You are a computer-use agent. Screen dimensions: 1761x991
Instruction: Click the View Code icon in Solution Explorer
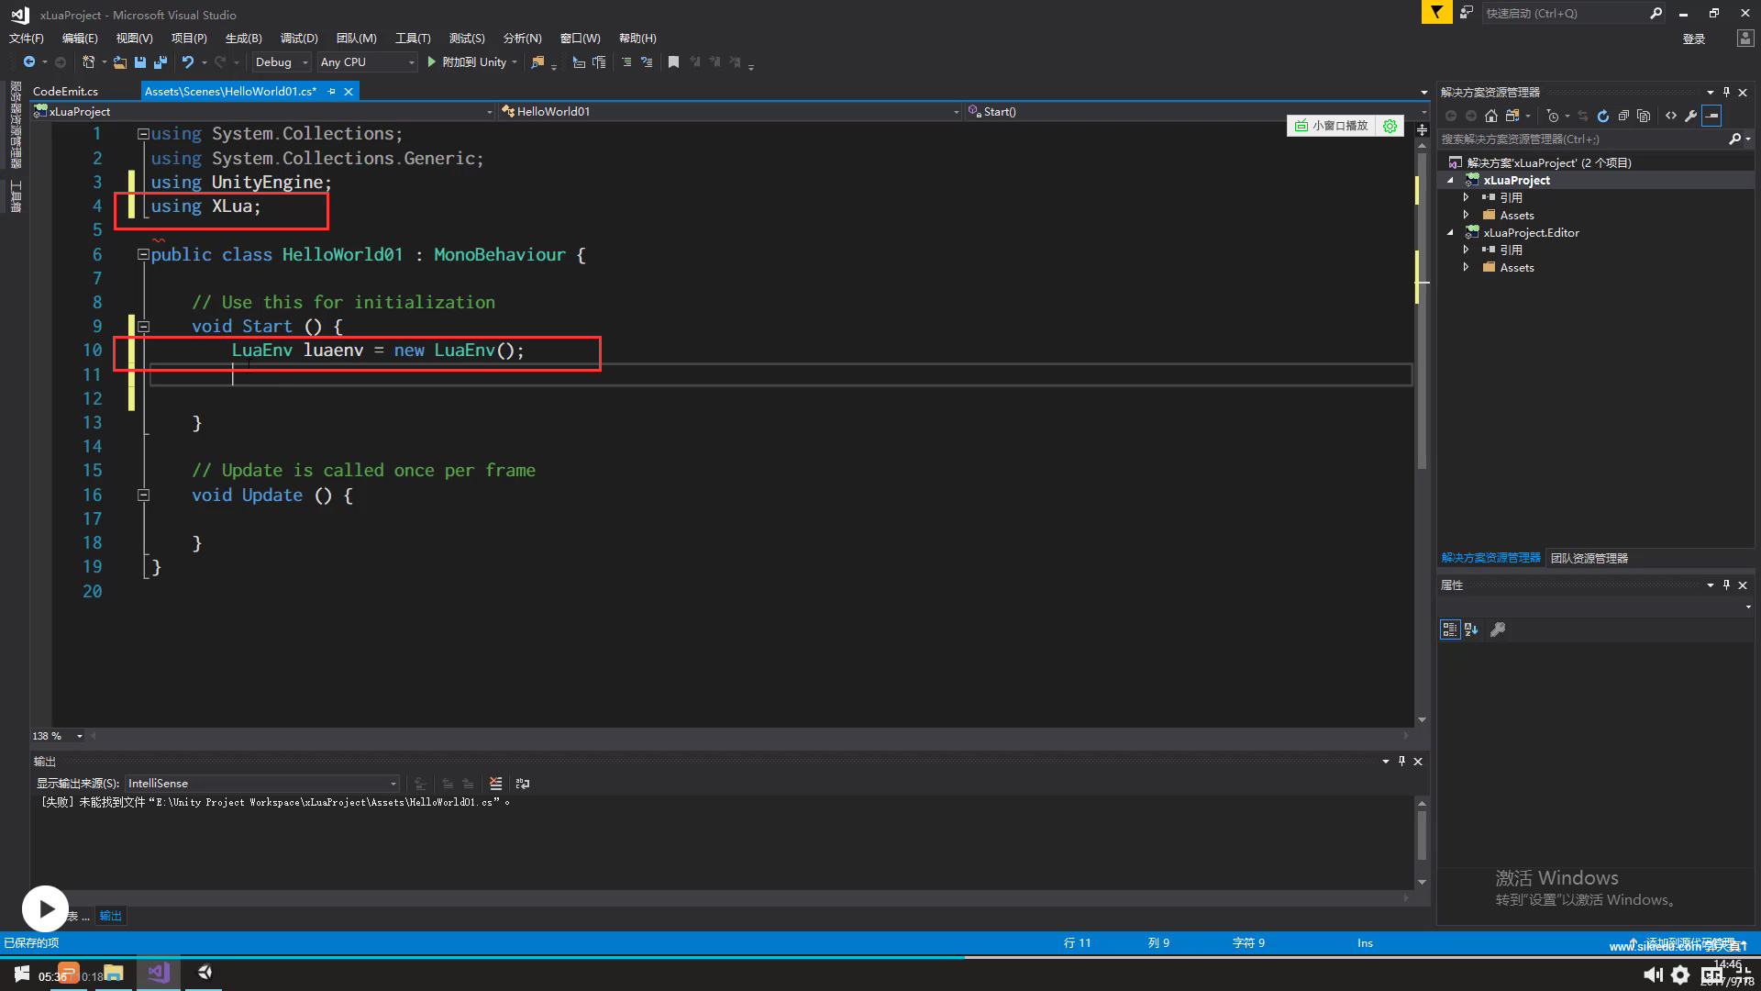1671,116
